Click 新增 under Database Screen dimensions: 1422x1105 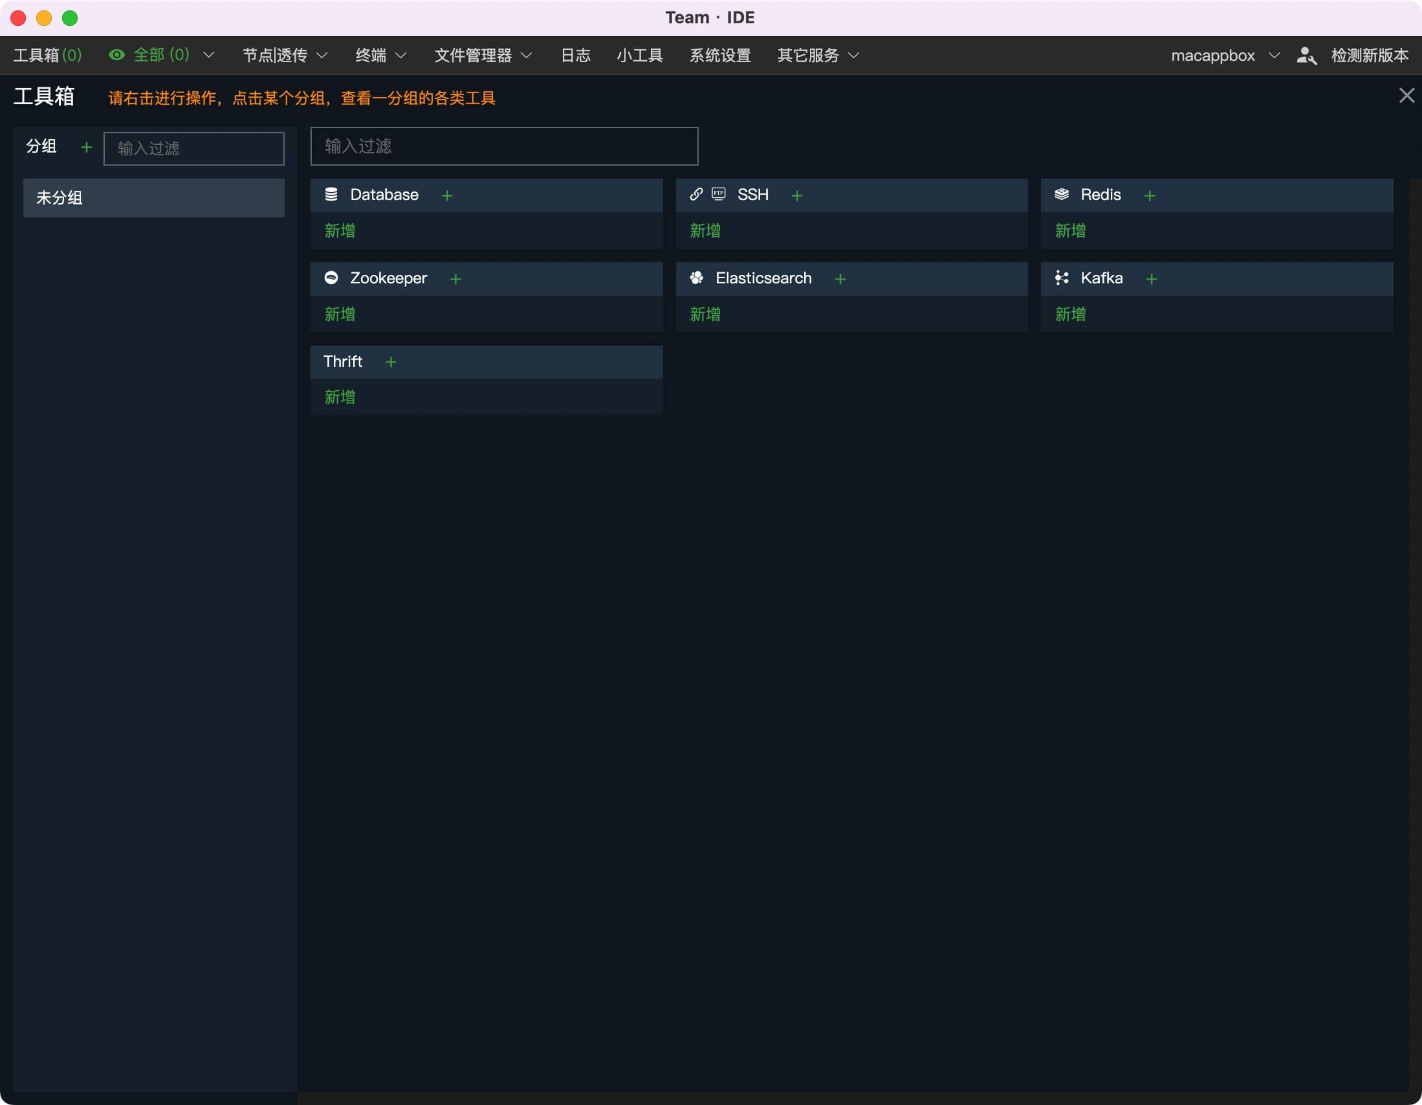point(340,230)
